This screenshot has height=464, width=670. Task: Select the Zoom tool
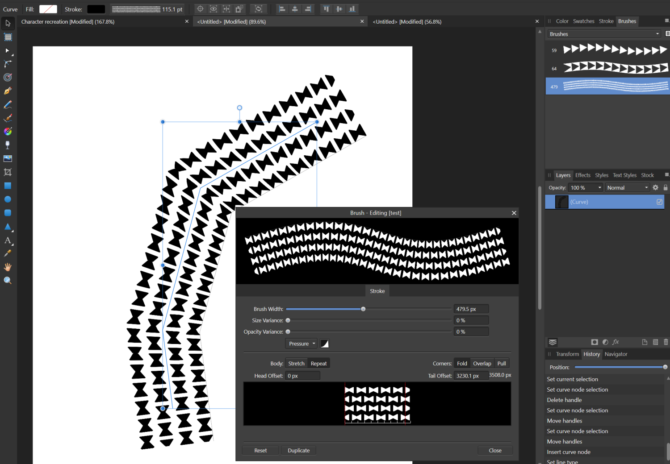8,280
